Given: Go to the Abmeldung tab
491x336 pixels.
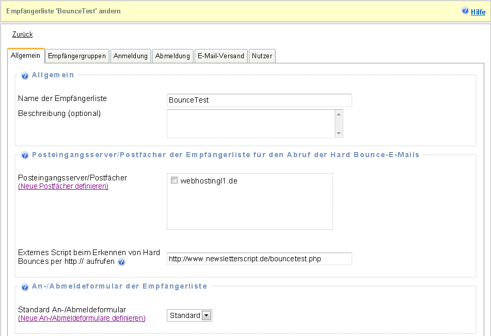Looking at the screenshot, I should (173, 56).
